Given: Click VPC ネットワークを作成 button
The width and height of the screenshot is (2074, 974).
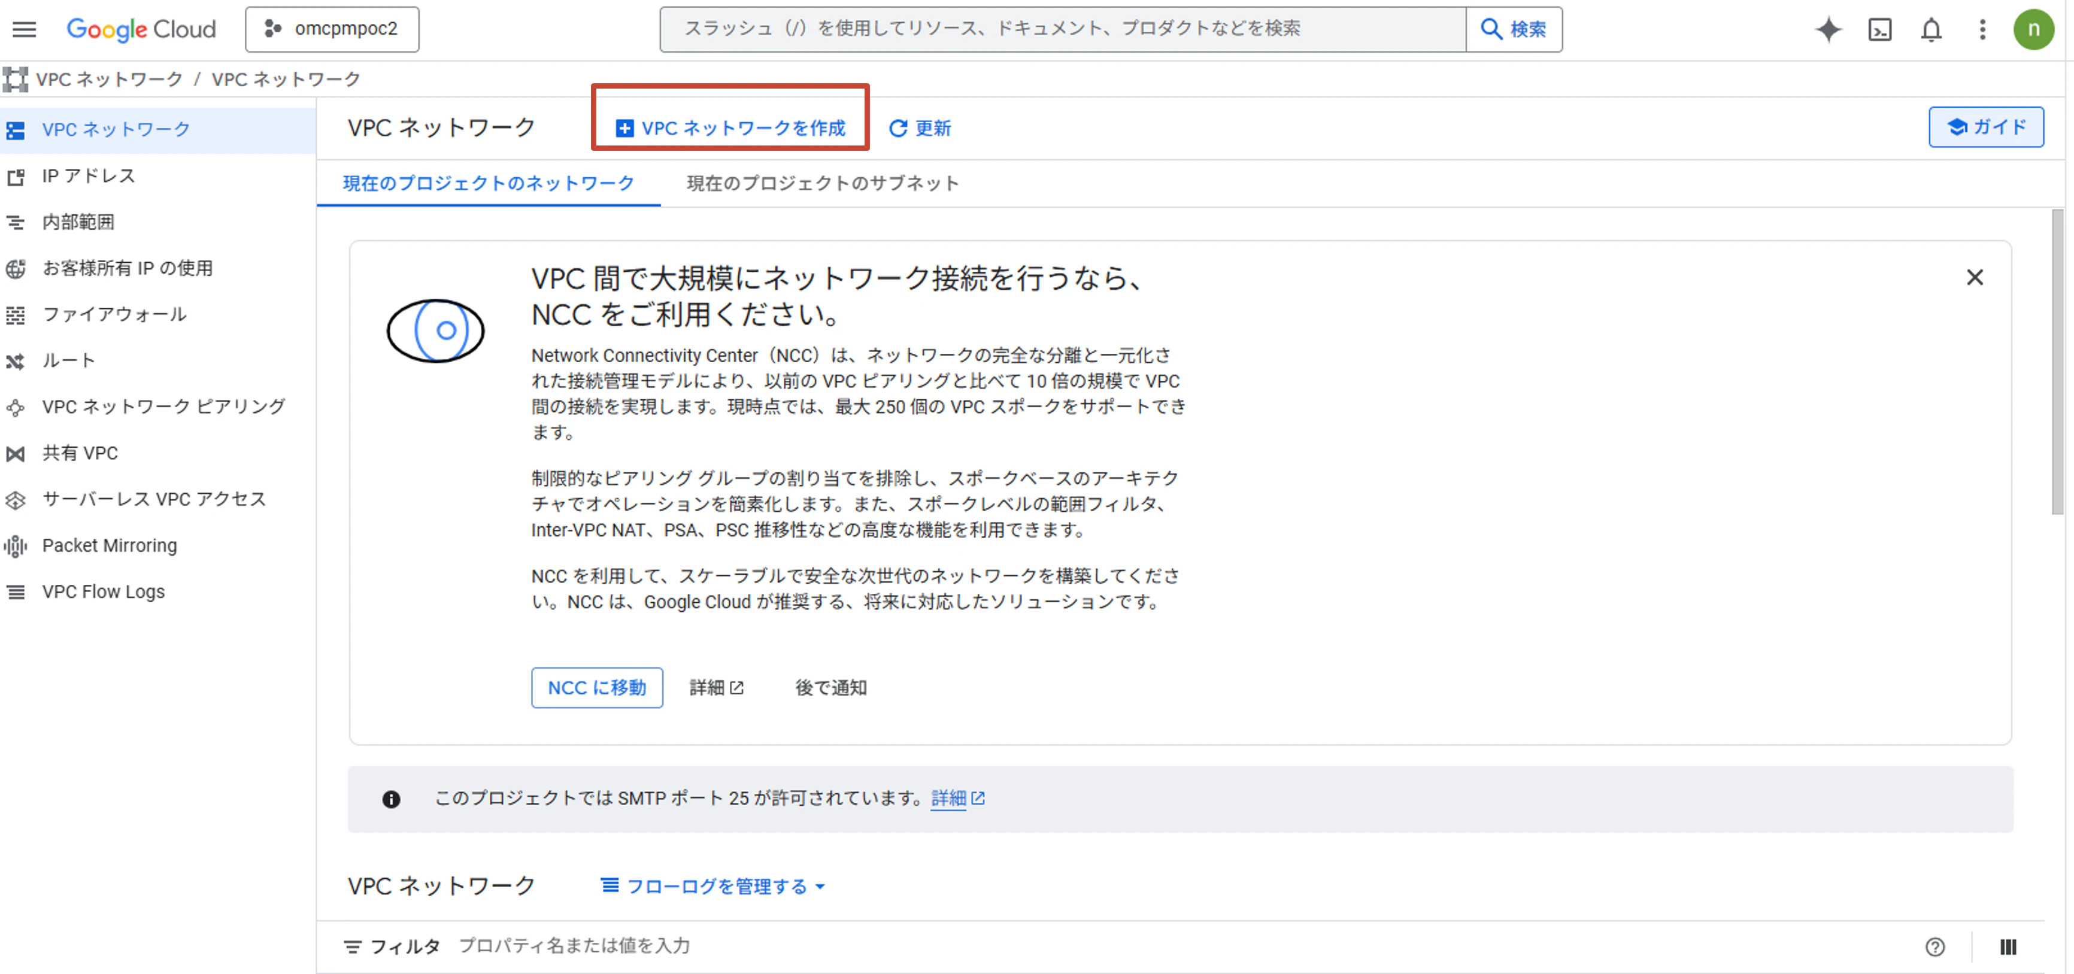Looking at the screenshot, I should coord(730,128).
